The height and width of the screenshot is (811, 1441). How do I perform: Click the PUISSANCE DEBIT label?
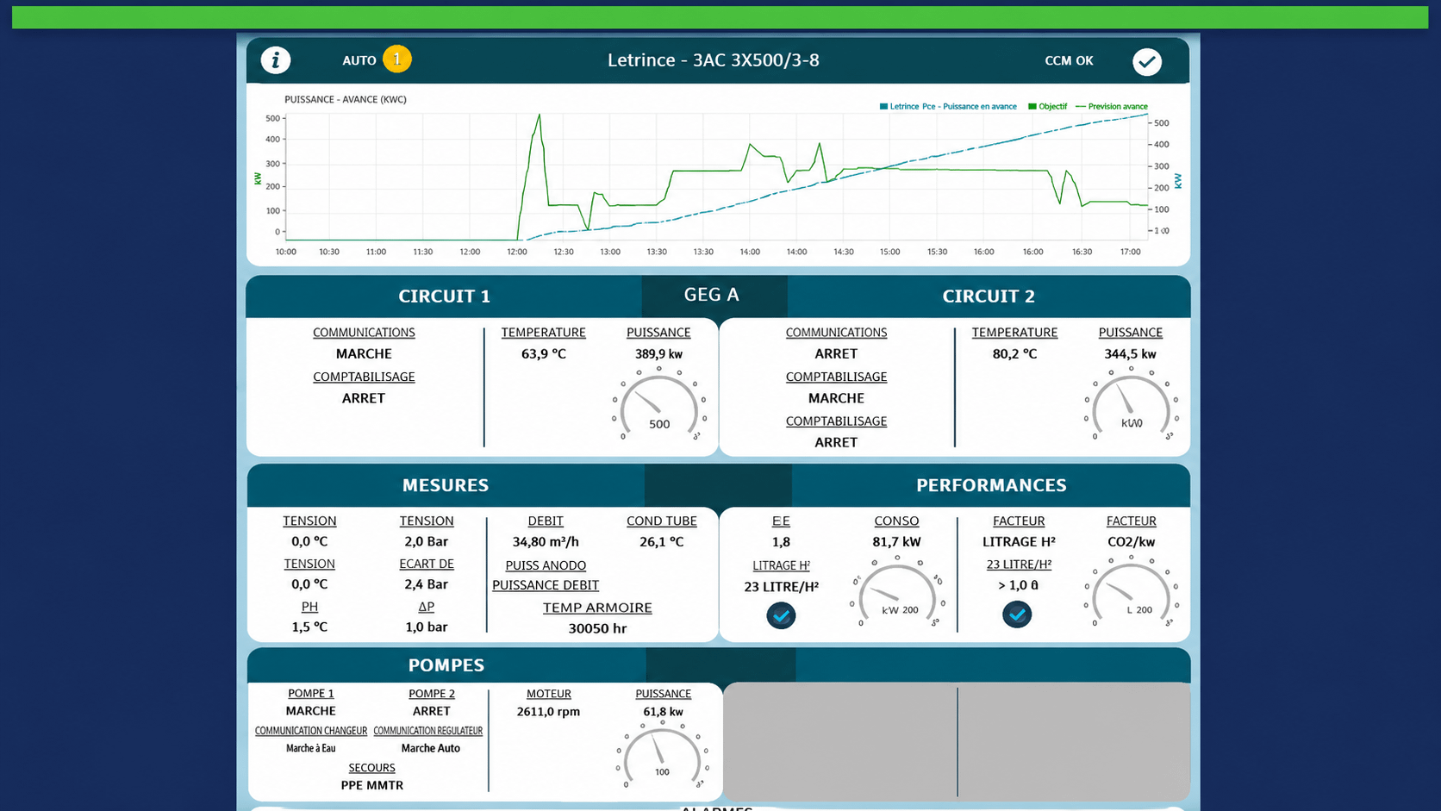point(546,585)
